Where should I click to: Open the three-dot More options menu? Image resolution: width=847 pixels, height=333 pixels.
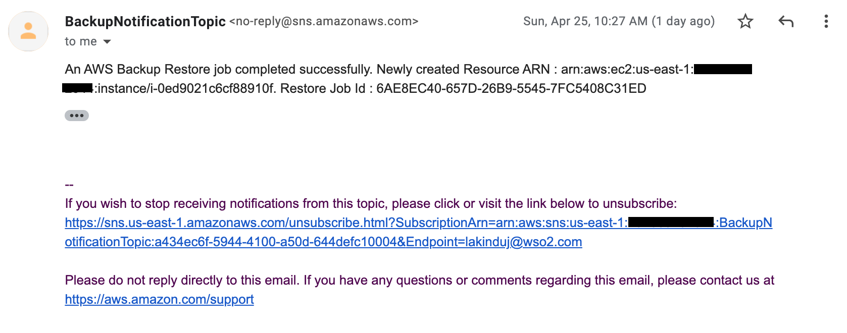pyautogui.click(x=826, y=21)
